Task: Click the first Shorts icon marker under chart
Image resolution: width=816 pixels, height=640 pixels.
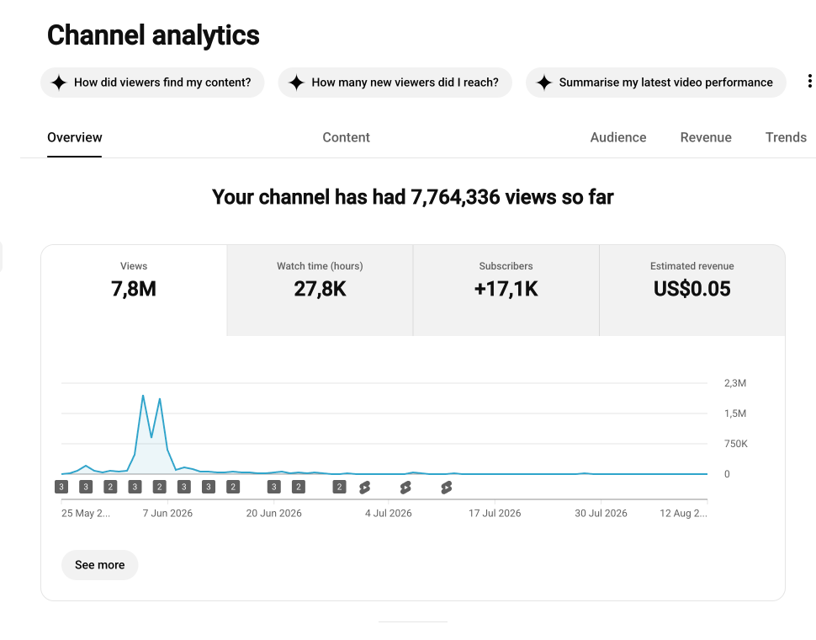Action: point(365,488)
